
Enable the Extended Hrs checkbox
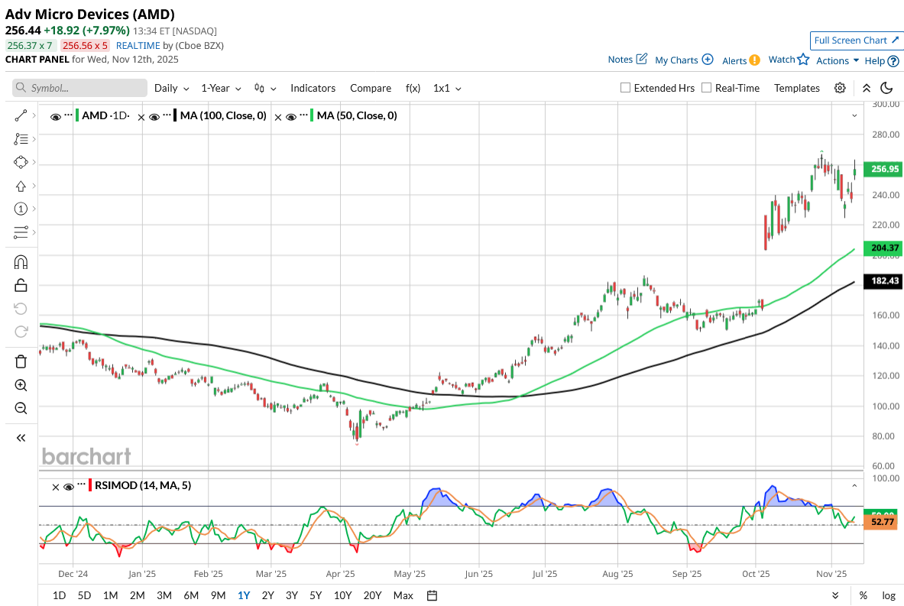coord(626,88)
